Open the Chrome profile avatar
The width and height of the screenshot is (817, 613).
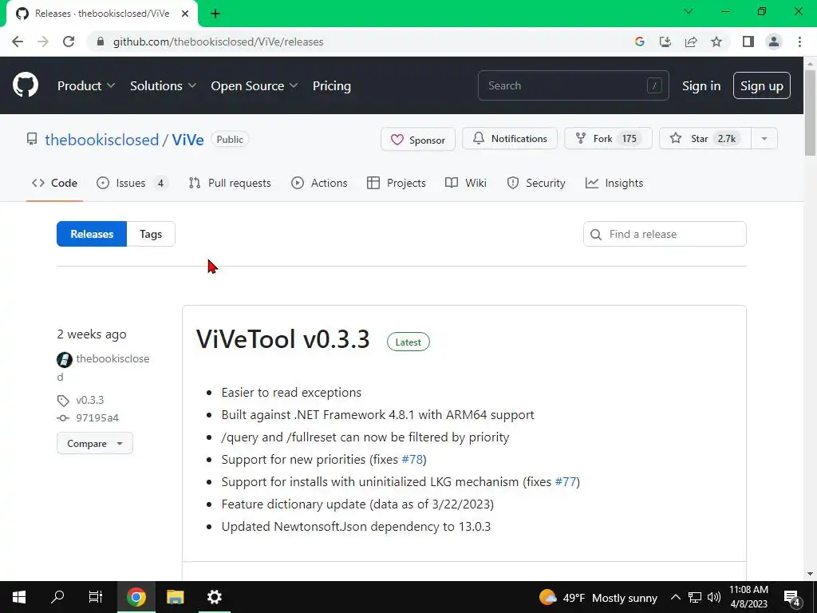tap(774, 42)
